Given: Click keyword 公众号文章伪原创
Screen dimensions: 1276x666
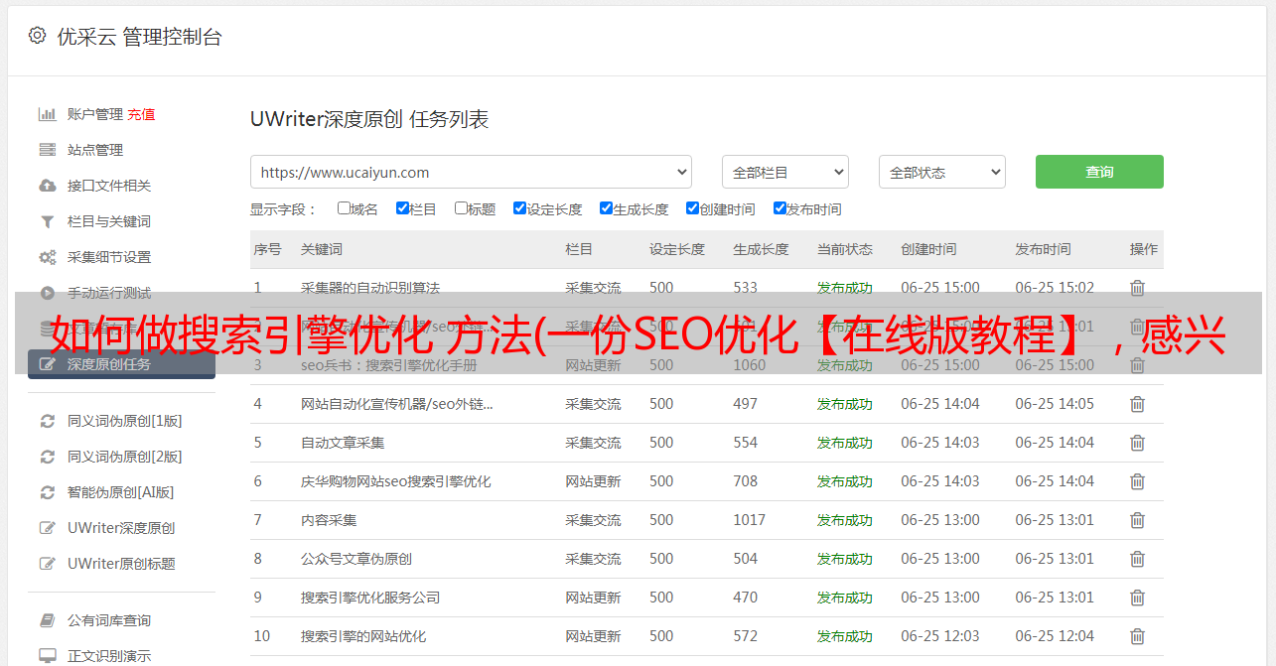Looking at the screenshot, I should (x=356, y=559).
